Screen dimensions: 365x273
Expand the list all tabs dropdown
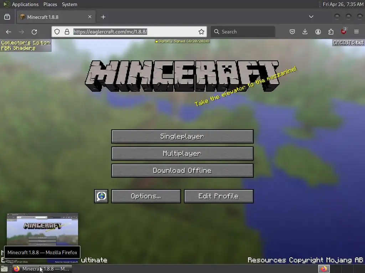311,17
